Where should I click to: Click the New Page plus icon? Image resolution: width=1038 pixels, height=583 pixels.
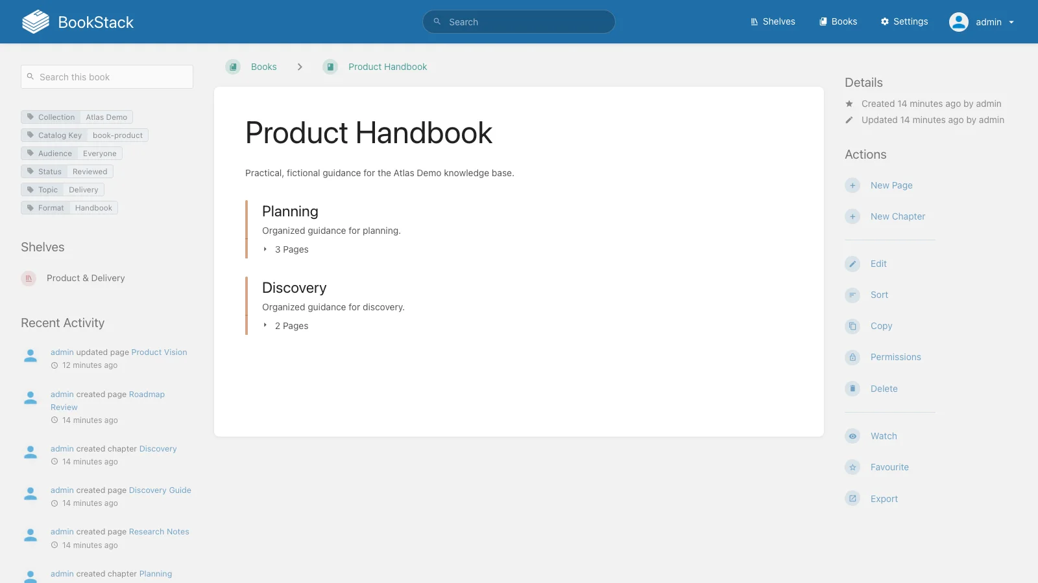coord(852,185)
